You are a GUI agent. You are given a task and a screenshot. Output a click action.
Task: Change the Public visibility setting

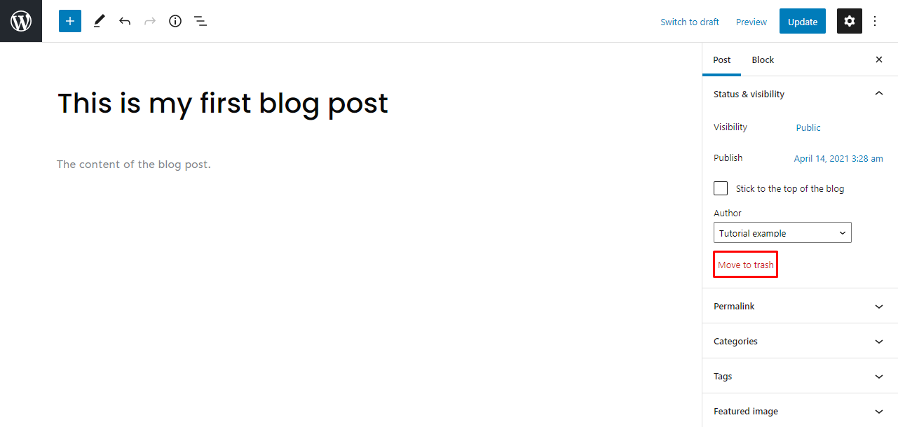[808, 127]
